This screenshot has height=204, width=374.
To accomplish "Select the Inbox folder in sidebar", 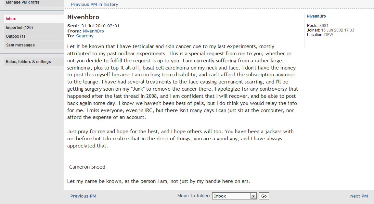I will pos(11,19).
